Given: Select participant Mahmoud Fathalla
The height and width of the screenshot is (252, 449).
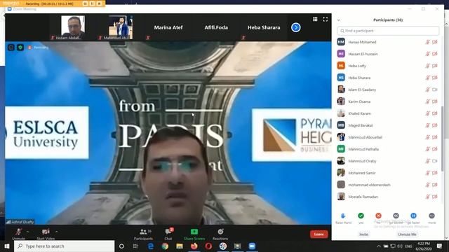Looking at the screenshot, I should pyautogui.click(x=387, y=149).
